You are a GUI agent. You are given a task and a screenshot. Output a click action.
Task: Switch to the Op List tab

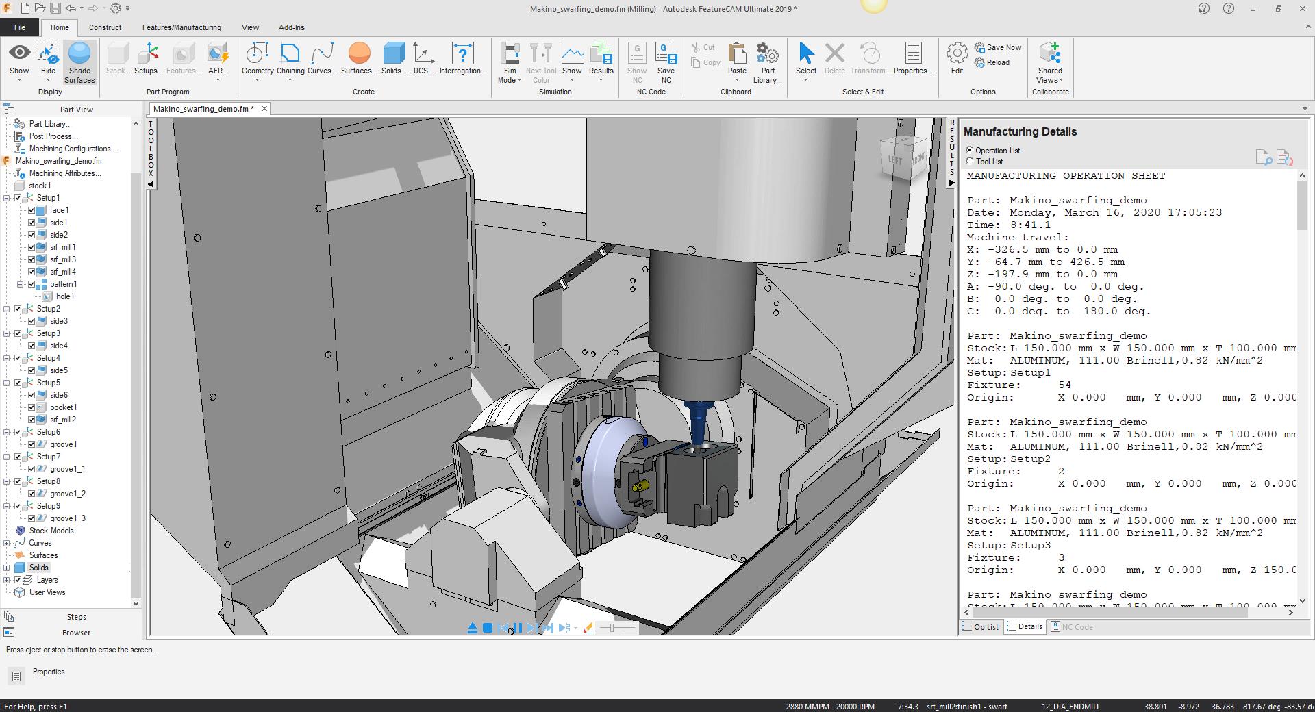click(980, 626)
